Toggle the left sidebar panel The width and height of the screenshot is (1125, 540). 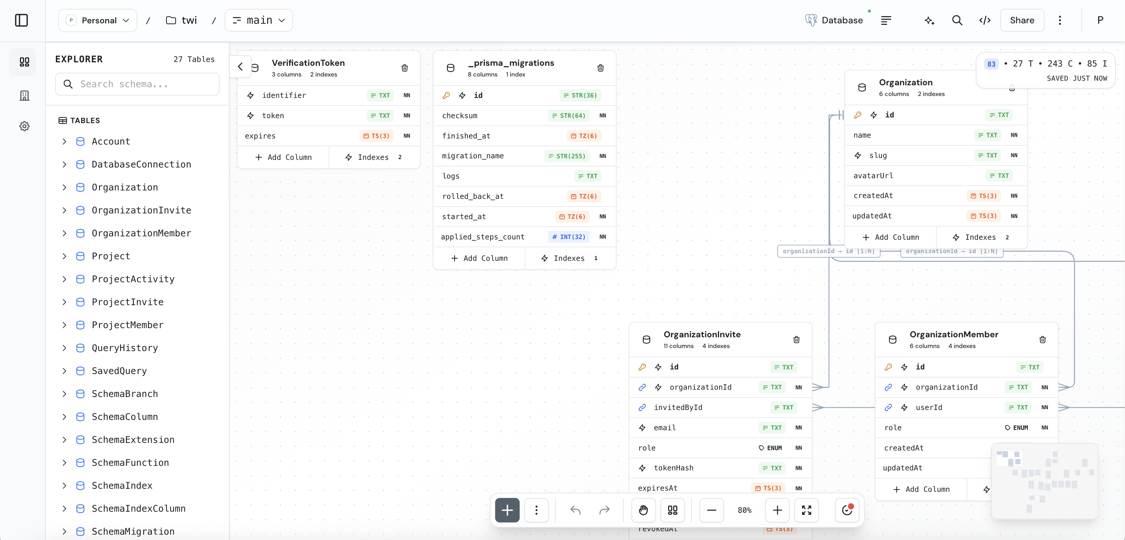pos(21,21)
